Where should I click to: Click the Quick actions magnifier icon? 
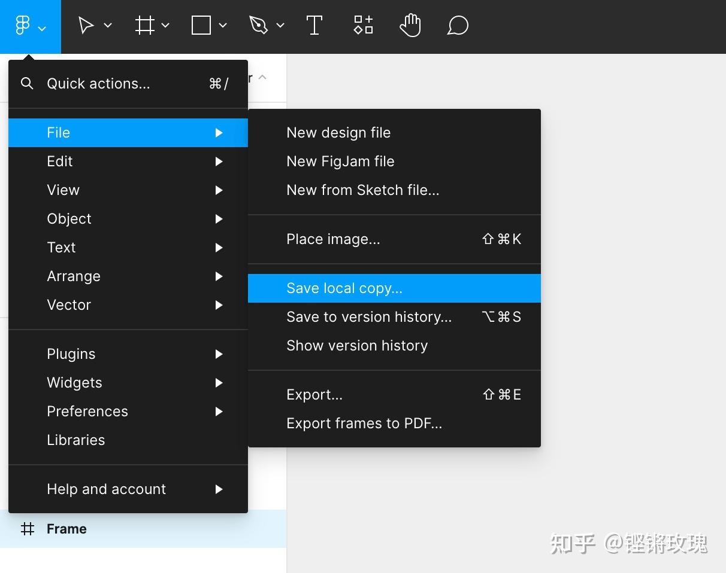click(x=27, y=83)
